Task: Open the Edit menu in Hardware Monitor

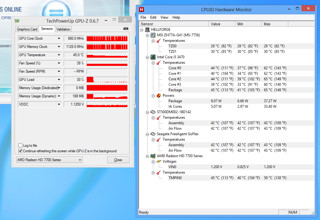Action: (153, 17)
